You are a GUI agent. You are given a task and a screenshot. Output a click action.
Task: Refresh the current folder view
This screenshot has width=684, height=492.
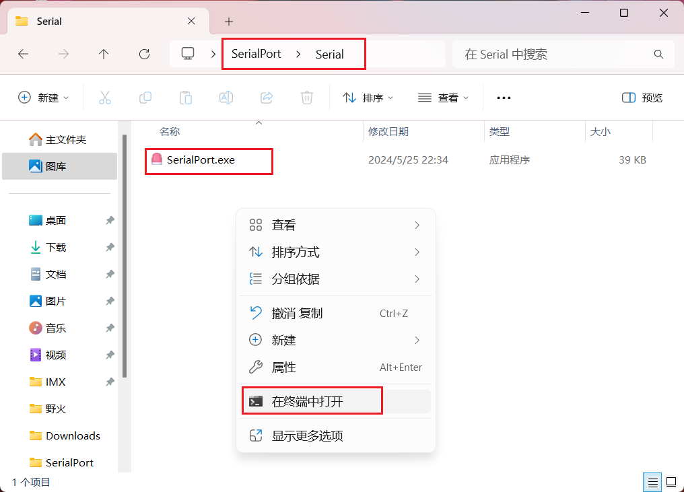pos(144,55)
